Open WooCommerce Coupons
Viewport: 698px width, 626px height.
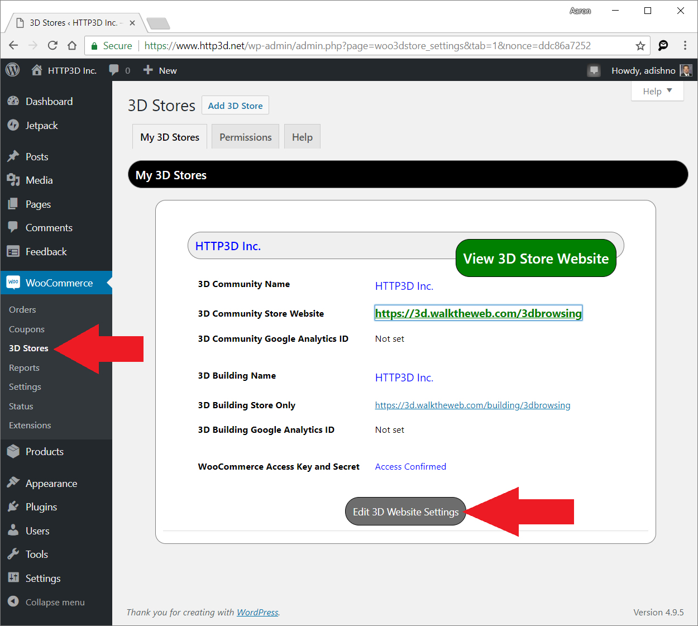tap(27, 329)
